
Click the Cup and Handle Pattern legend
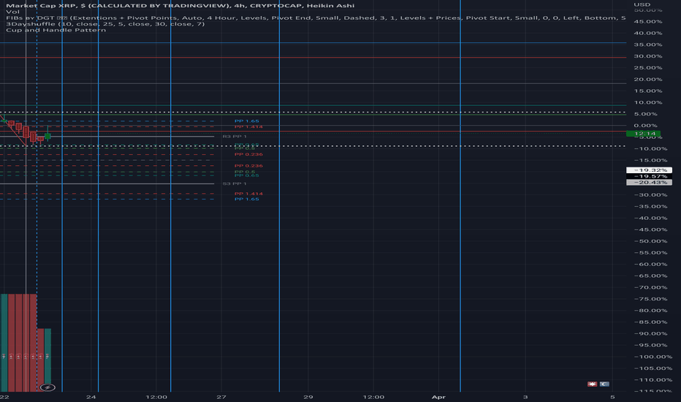[56, 30]
